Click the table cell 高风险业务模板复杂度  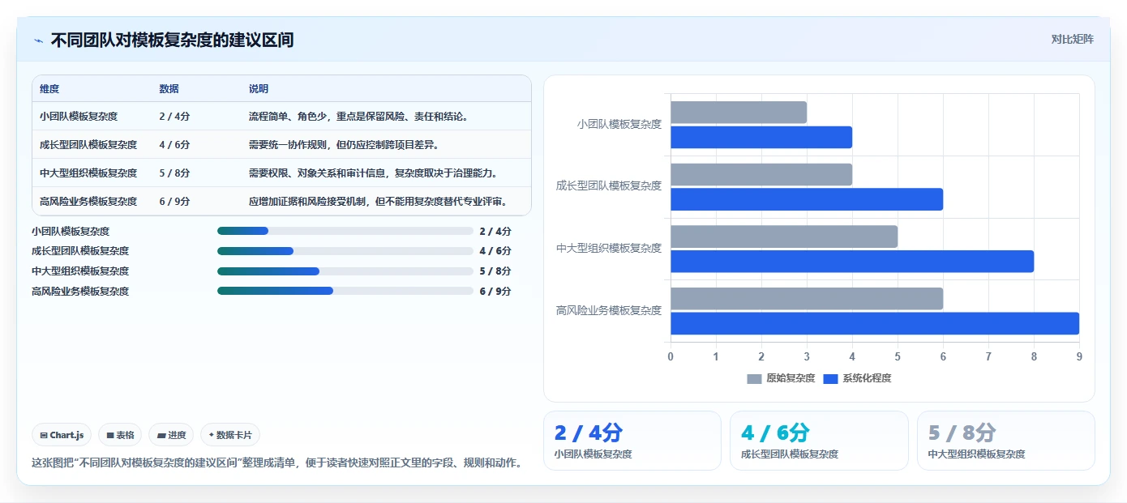pyautogui.click(x=88, y=202)
